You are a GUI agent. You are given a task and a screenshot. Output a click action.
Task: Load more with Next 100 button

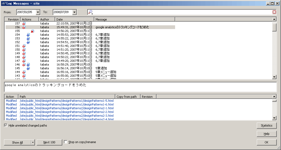pos(49,142)
